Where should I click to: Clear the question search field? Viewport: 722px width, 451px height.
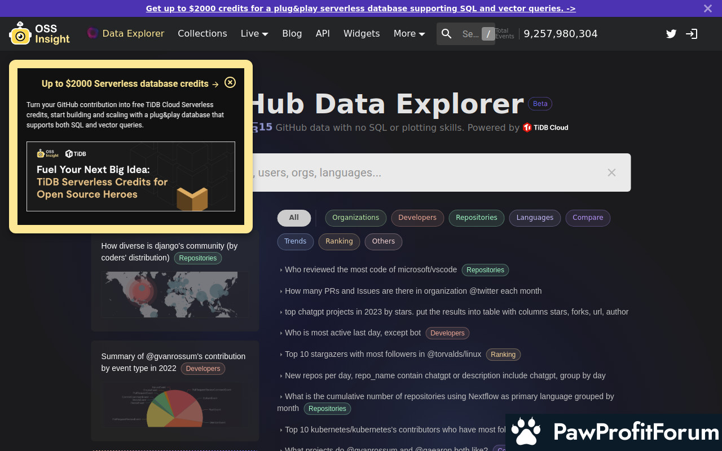click(611, 173)
